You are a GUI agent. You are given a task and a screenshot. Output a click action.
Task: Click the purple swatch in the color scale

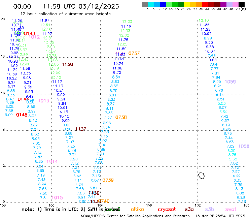pyautogui.click(x=223, y=4)
